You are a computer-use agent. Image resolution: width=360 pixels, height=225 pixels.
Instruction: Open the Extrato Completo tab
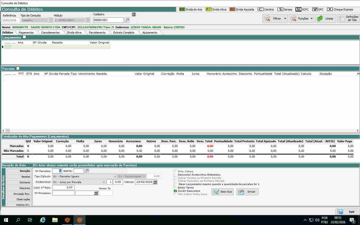pyautogui.click(x=124, y=32)
